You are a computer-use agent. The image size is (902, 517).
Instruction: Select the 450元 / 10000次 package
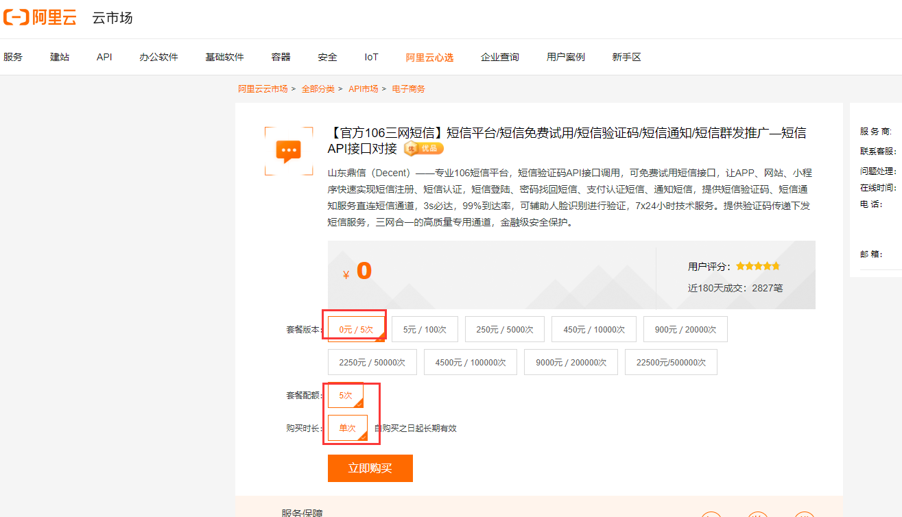[x=594, y=329]
